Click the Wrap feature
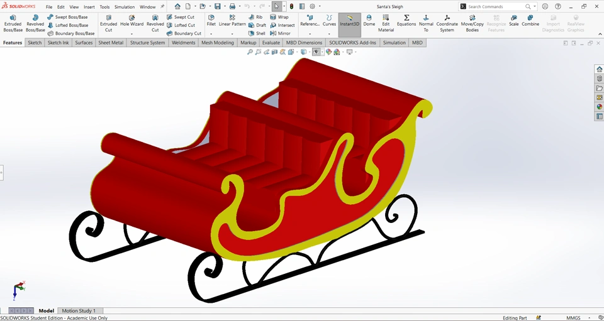The image size is (604, 321). 279,17
